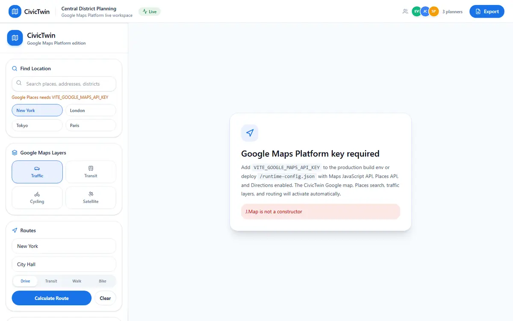Clear the current route
Viewport: 513px width, 321px height.
(105, 298)
